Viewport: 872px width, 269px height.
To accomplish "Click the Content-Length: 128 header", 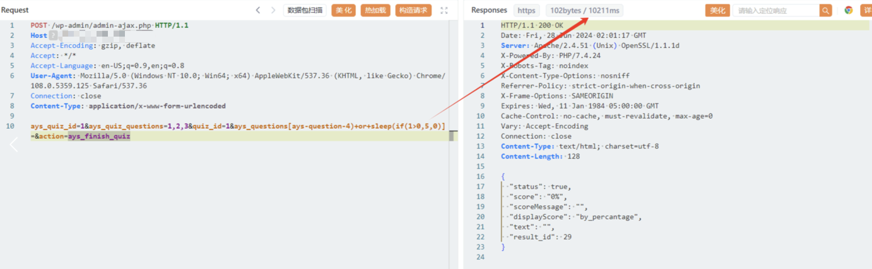I will 540,157.
